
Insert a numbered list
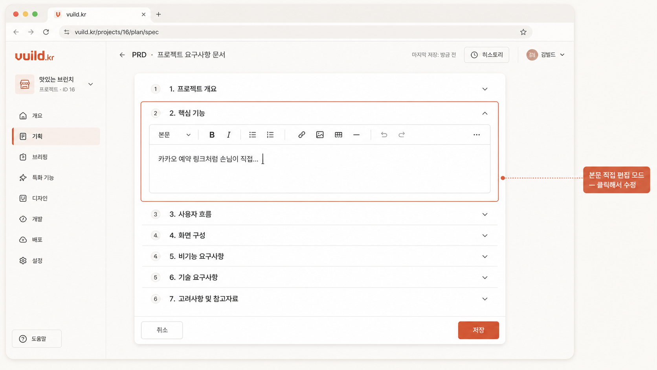(x=270, y=135)
